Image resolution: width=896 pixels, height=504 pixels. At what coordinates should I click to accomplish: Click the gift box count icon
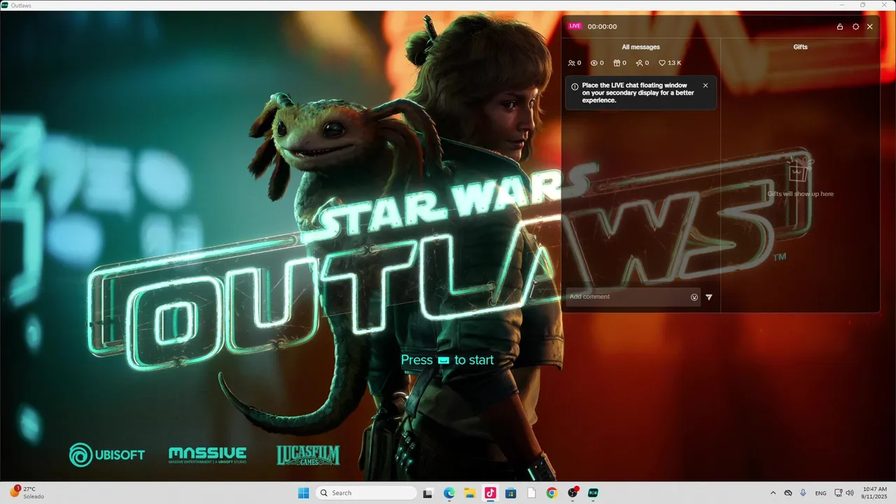(617, 63)
